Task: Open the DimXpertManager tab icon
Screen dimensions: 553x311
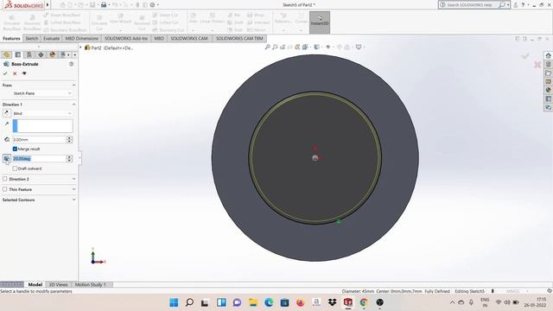Action: point(41,54)
